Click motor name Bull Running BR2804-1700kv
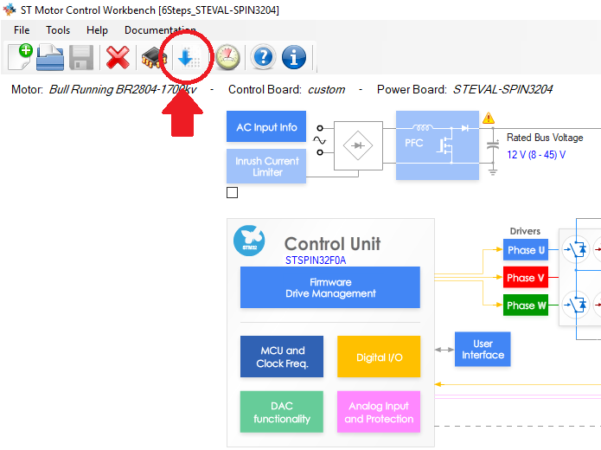 click(123, 89)
